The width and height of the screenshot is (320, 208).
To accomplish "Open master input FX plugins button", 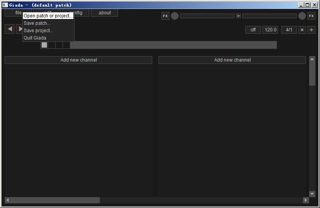I will pos(165,16).
